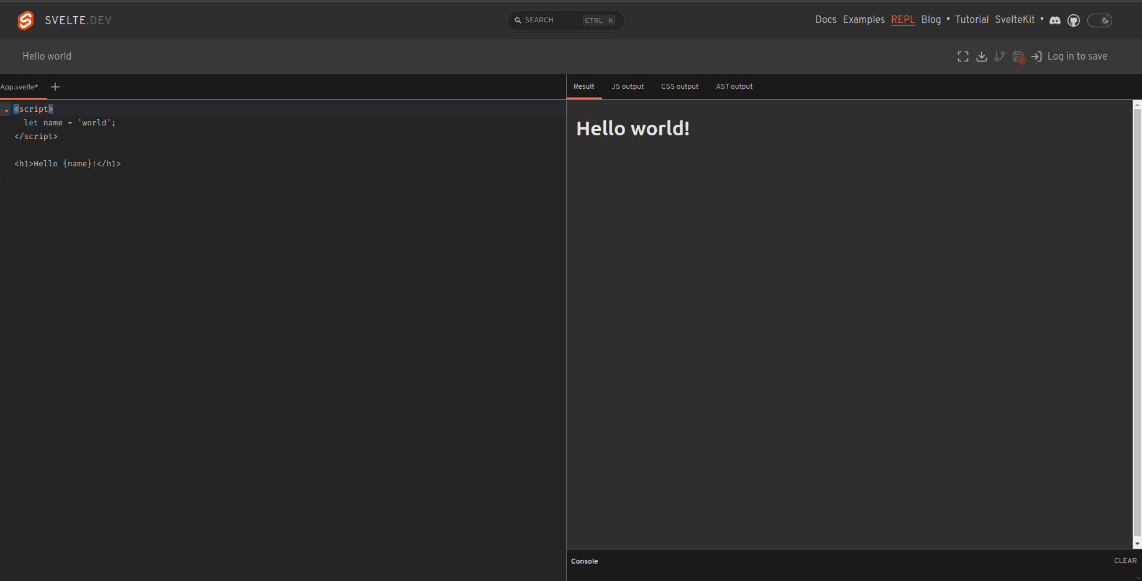1142x581 pixels.
Task: Click the "let name = 'world';" code line
Action: (70, 123)
